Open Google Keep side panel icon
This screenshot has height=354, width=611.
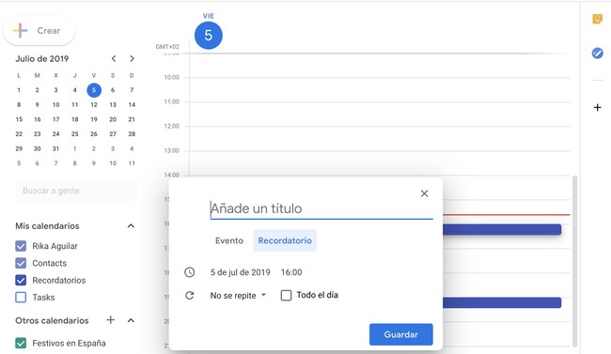[x=597, y=19]
